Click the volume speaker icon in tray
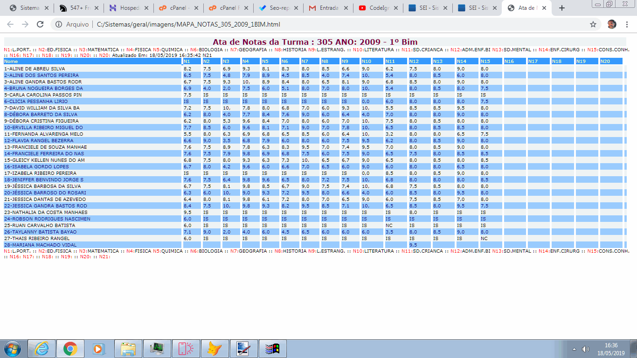This screenshot has height=358, width=637. point(586,349)
